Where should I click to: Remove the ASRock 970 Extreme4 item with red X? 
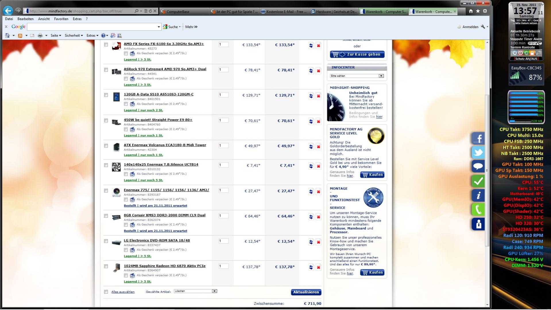(x=318, y=71)
